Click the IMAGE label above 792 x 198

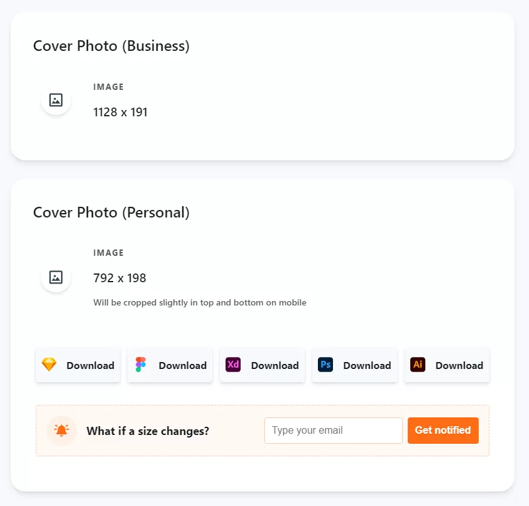(109, 253)
